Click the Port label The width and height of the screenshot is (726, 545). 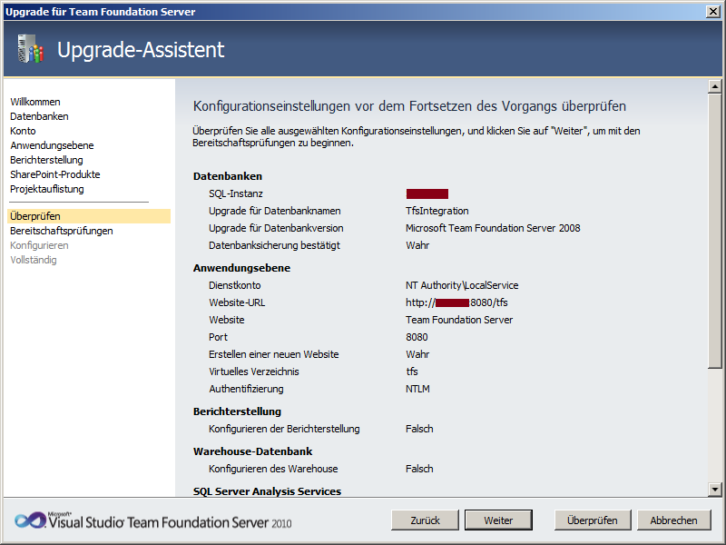pos(218,337)
